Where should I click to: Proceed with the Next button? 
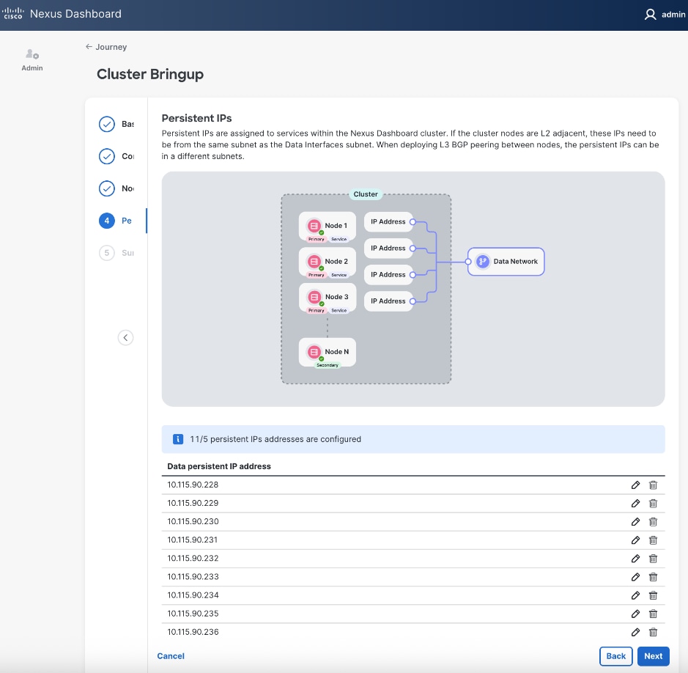click(x=653, y=656)
